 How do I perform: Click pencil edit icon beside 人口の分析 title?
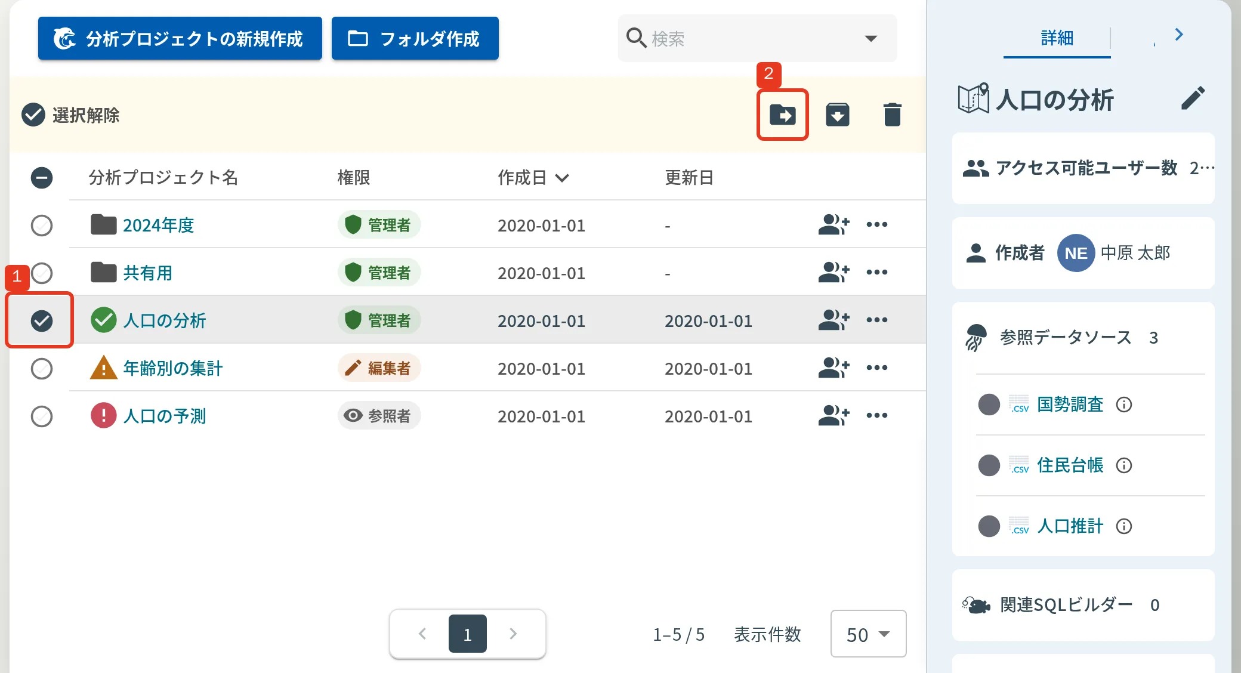pos(1193,98)
